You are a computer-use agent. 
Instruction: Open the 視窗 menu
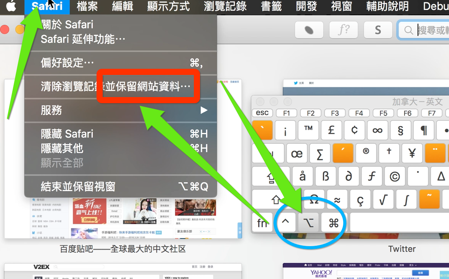pos(341,6)
